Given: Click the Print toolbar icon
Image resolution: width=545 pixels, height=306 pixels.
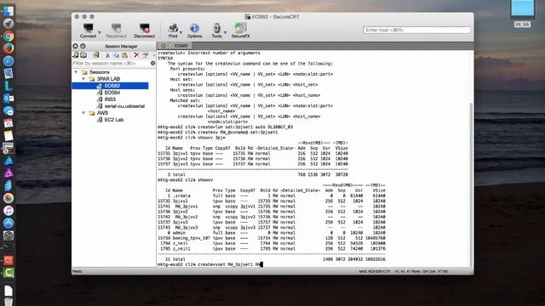Looking at the screenshot, I should tap(173, 31).
